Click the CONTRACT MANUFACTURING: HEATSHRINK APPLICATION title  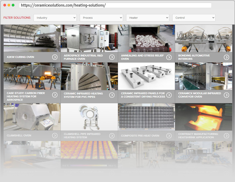click(x=198, y=136)
